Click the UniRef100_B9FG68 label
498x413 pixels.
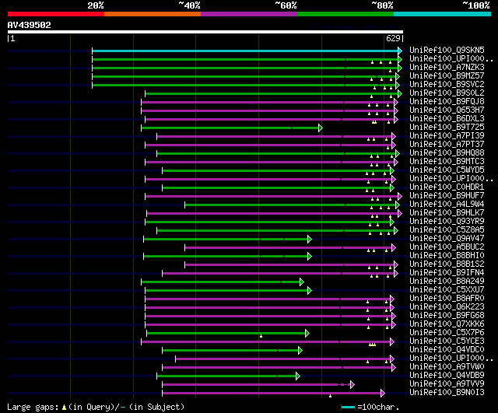click(x=447, y=316)
